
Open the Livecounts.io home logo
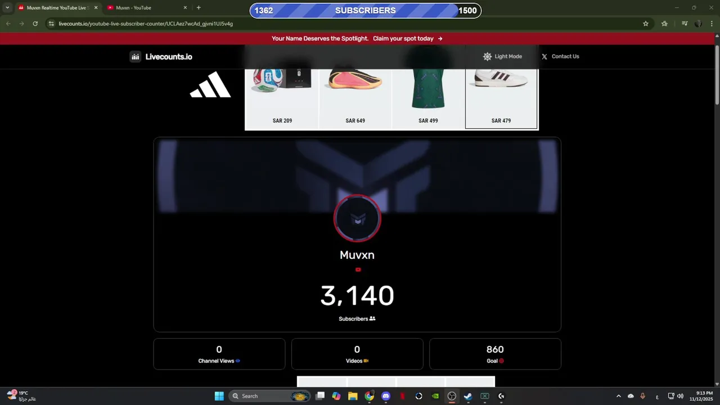click(x=161, y=56)
